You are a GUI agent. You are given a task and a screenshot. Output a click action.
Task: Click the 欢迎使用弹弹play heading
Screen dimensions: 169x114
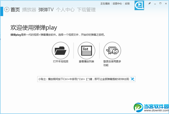(34, 28)
